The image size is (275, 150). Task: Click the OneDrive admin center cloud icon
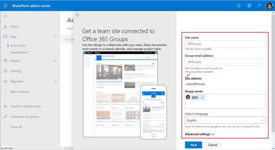tap(5, 106)
